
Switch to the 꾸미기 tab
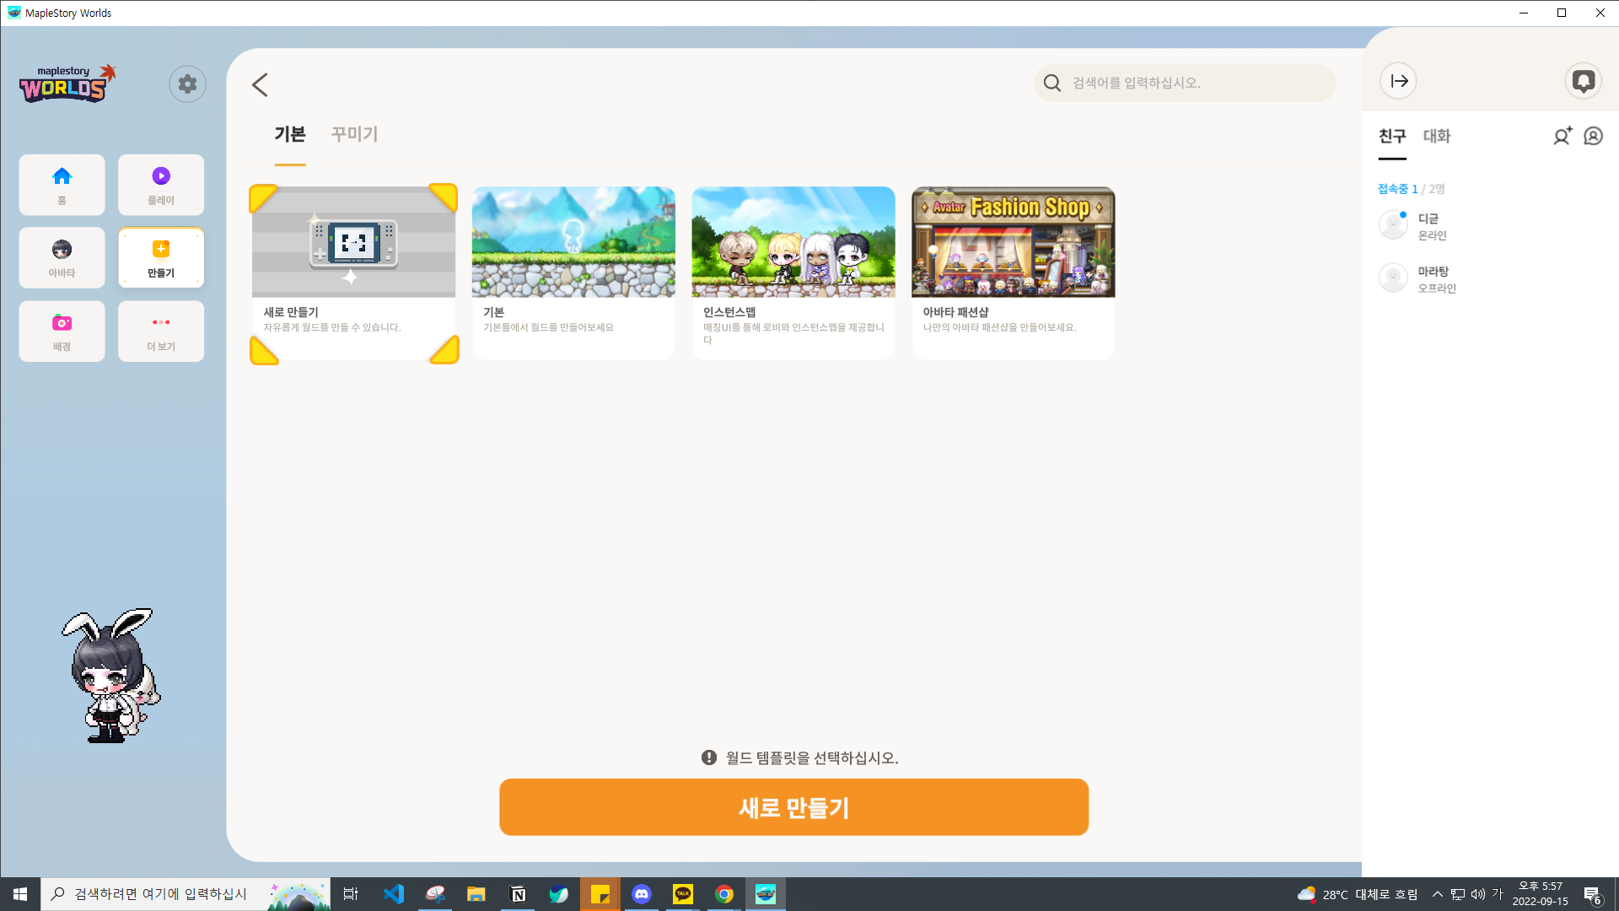(x=354, y=134)
